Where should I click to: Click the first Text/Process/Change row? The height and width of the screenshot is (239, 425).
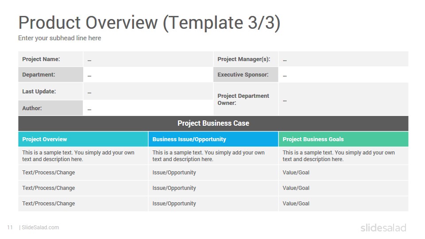(x=83, y=173)
